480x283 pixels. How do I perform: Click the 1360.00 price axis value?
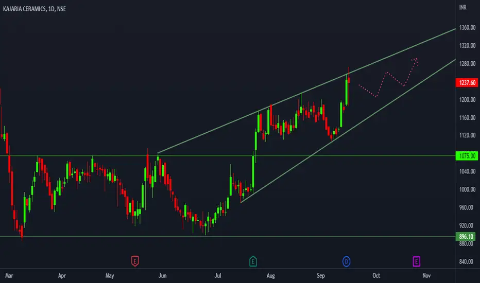pyautogui.click(x=467, y=28)
